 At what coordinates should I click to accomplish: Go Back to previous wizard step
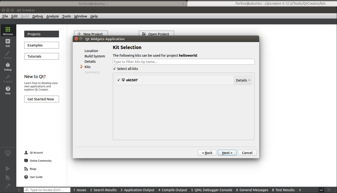click(207, 153)
